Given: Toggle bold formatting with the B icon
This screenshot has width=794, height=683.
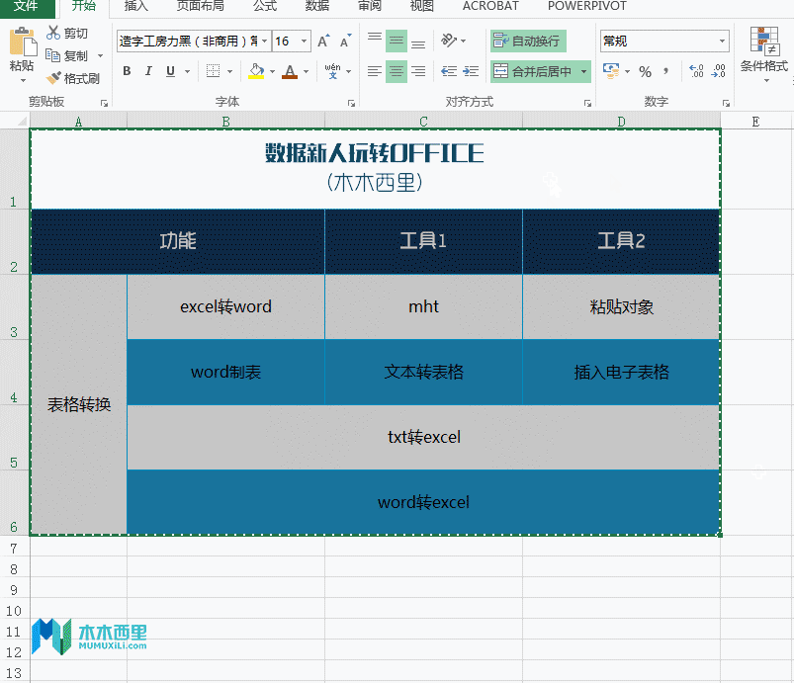Looking at the screenshot, I should pos(126,71).
